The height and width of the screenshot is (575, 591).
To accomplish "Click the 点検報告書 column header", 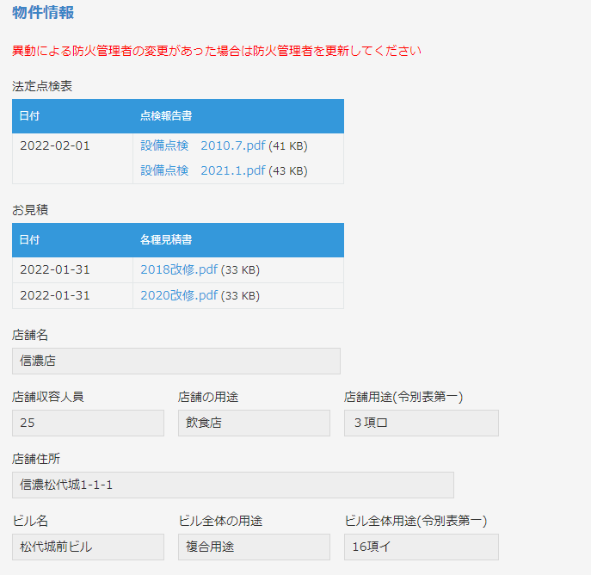I will coord(166,116).
